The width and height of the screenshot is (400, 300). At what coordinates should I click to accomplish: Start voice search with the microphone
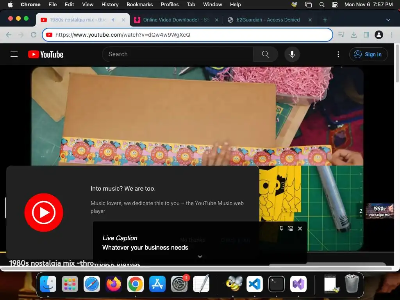click(x=292, y=54)
